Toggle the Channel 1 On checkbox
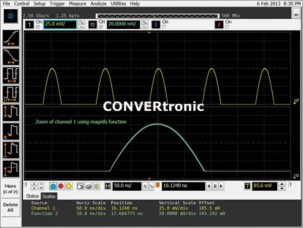This screenshot has width=303, height=228. pos(39,27)
